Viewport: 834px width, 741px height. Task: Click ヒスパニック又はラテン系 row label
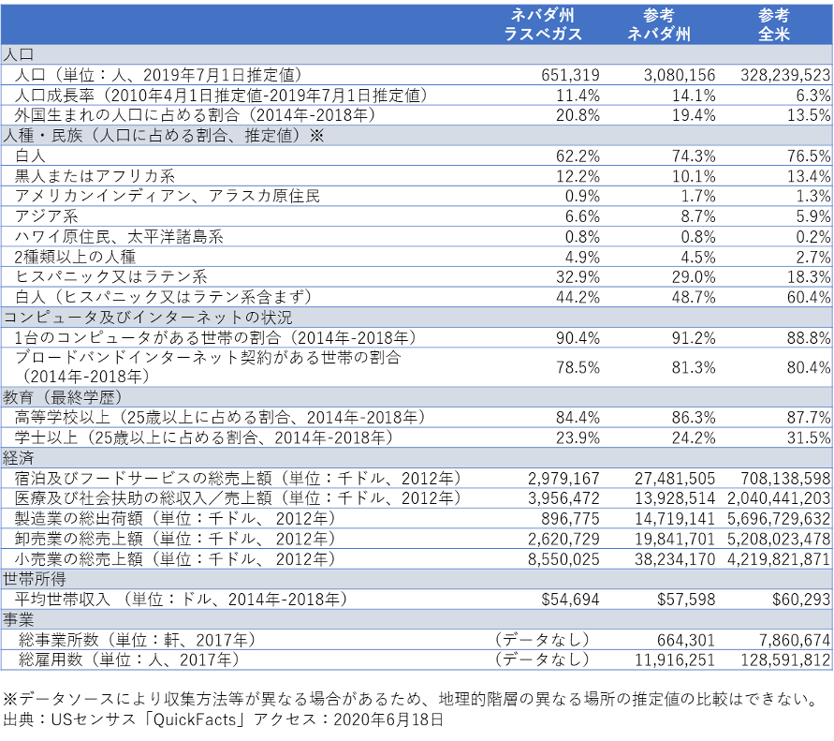point(111,276)
